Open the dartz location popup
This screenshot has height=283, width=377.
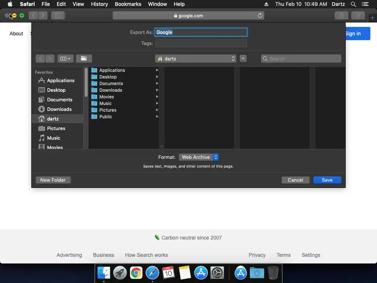click(195, 59)
